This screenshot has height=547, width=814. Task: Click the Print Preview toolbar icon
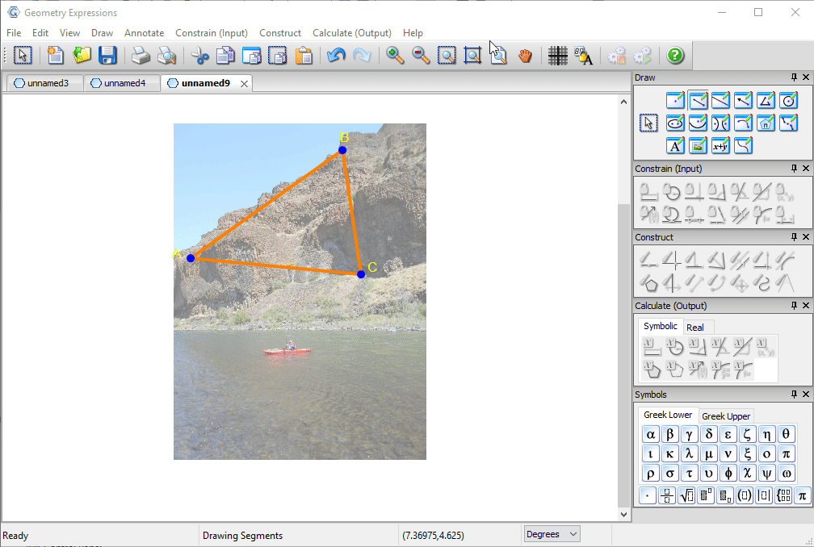tap(166, 55)
